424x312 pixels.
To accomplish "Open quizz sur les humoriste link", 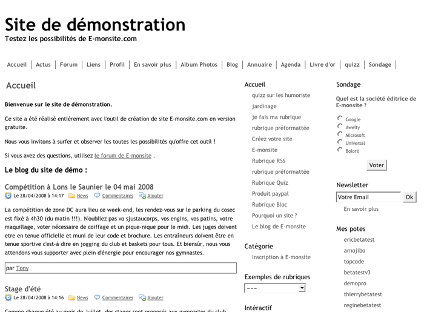I will [x=281, y=95].
